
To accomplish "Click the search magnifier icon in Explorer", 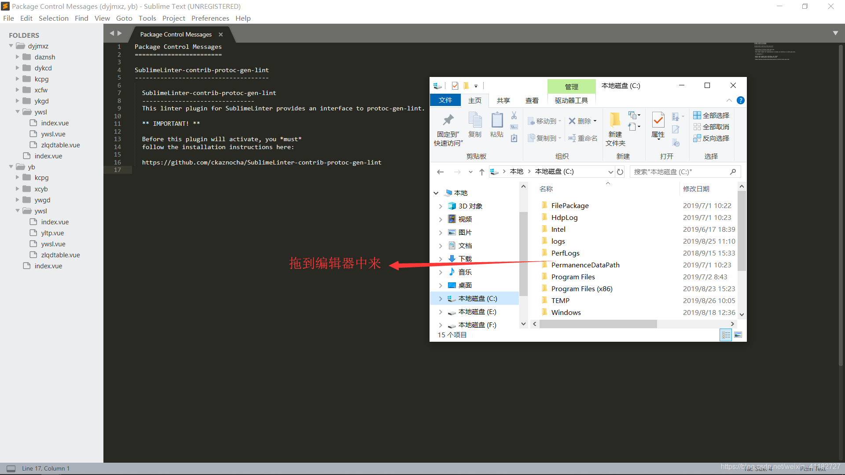I will point(733,172).
